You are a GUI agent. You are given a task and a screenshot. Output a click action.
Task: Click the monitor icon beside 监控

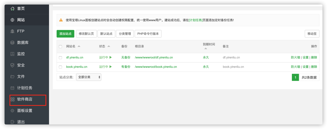(12, 54)
